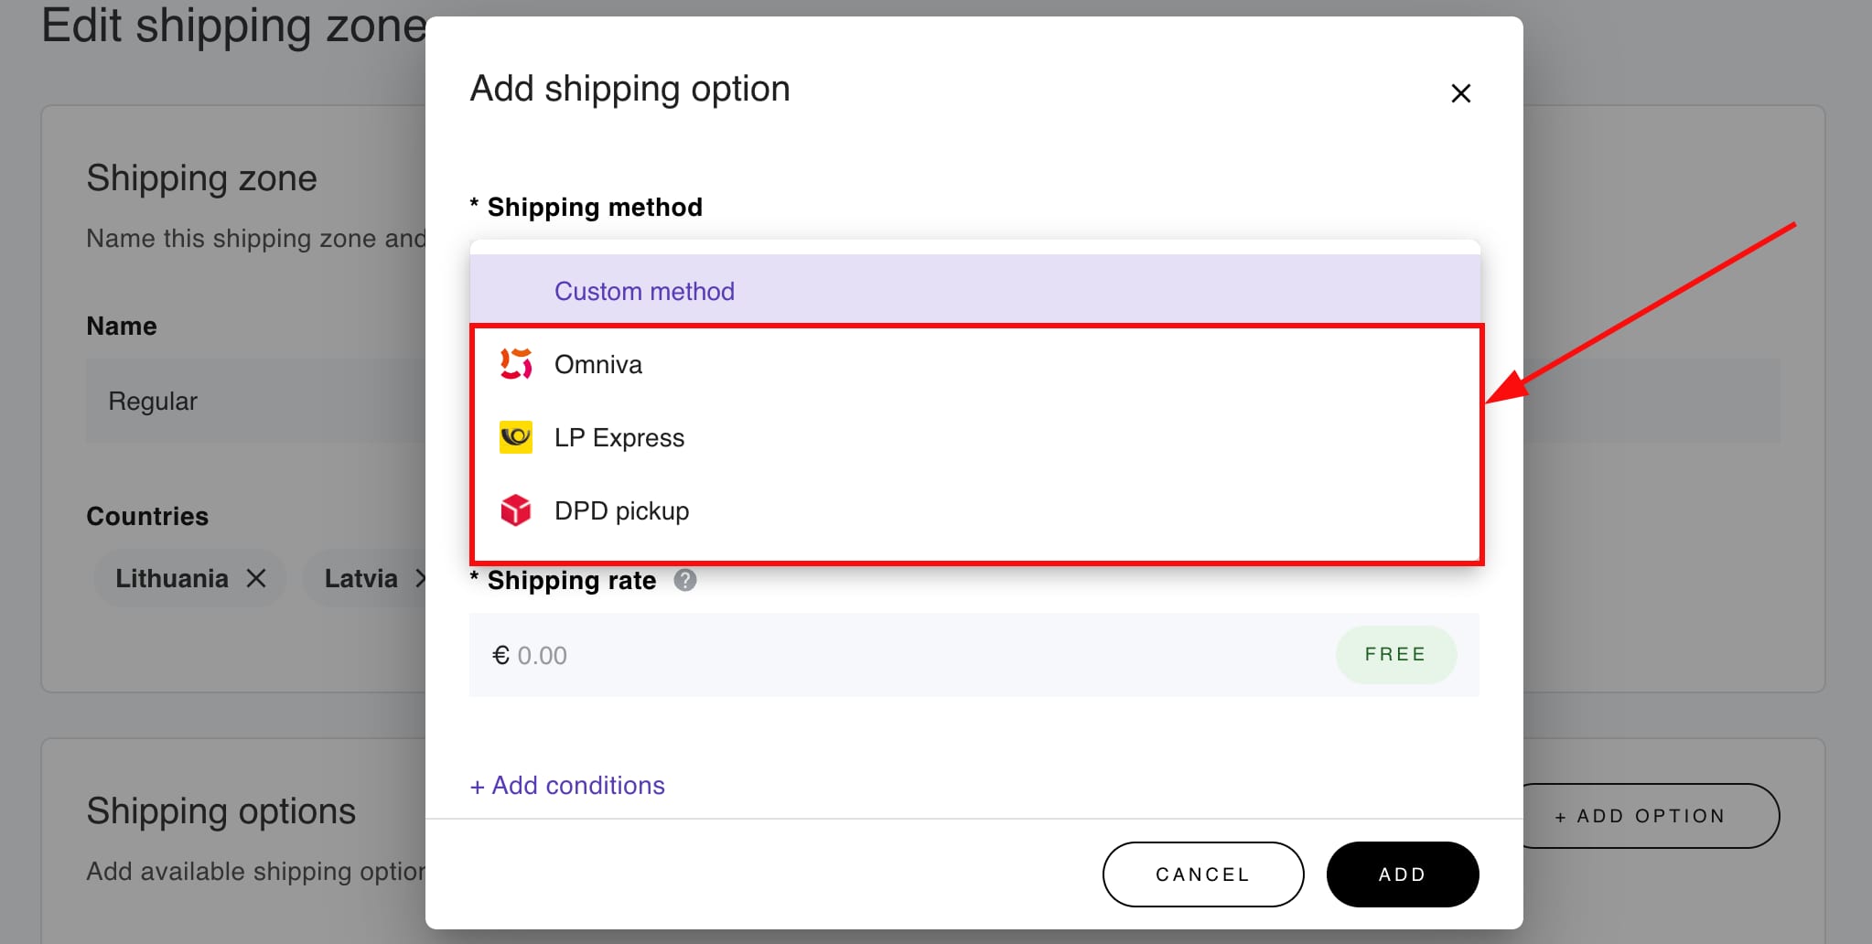
Task: Click the euro currency symbol in rate field
Action: [500, 654]
